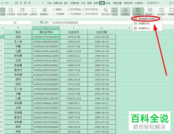Activate 全屏显示 full screen view
Image resolution: width=174 pixels, height=134 pixels.
click(x=33, y=11)
